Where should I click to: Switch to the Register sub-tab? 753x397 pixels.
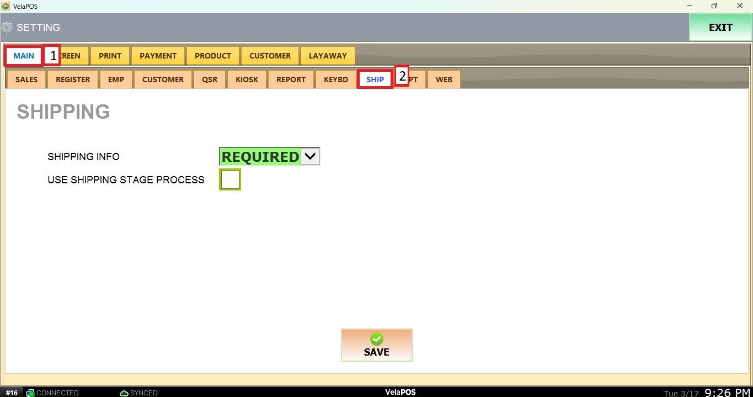coord(73,80)
